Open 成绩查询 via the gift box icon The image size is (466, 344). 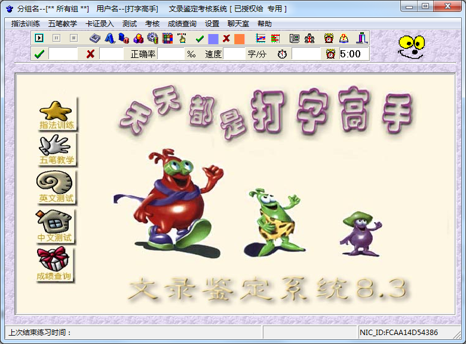[54, 264]
